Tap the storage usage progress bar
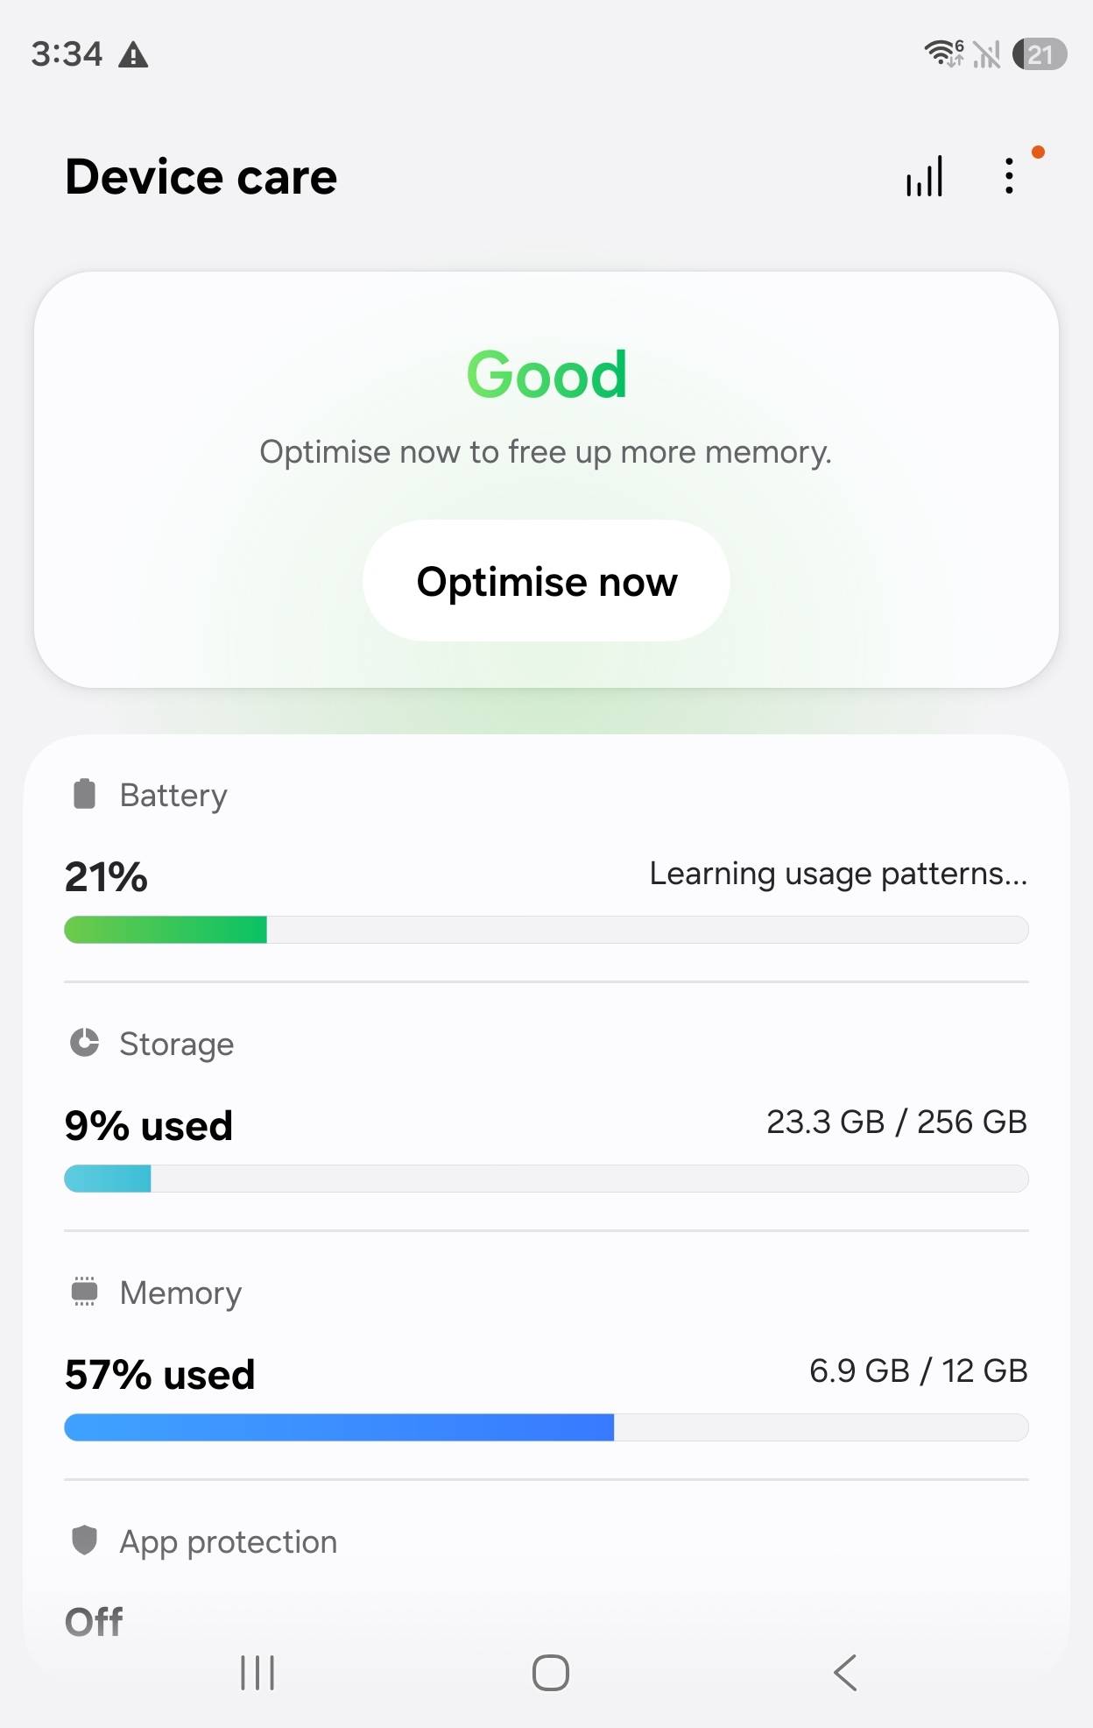The width and height of the screenshot is (1093, 1728). 546,1179
